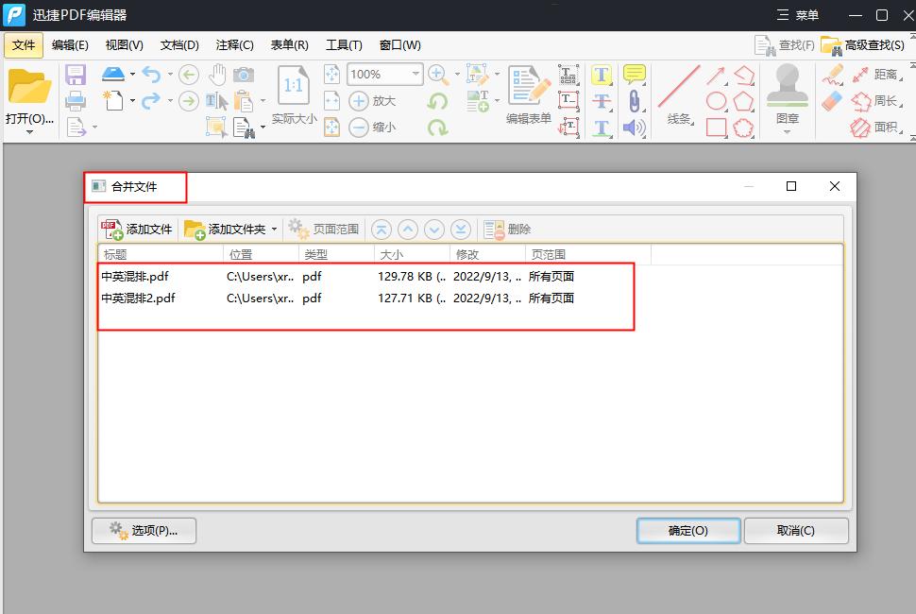Open the 文档(D) menu
Viewport: 916px width, 614px height.
179,44
